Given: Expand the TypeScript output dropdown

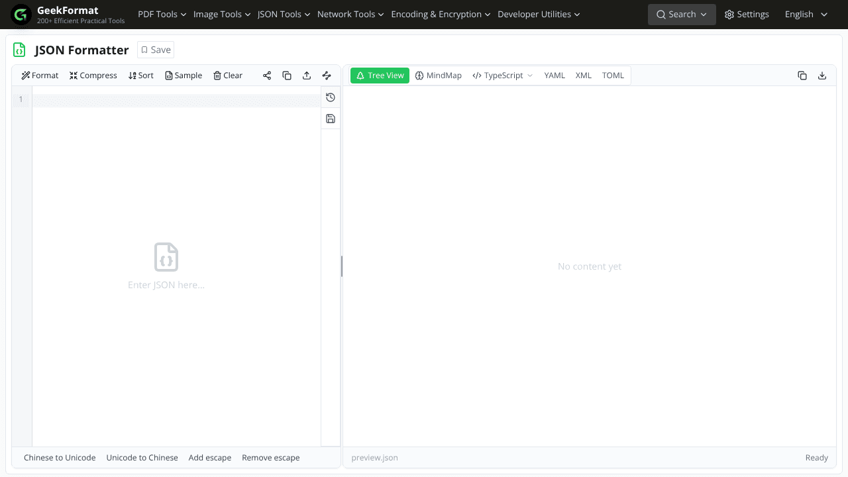Looking at the screenshot, I should pos(502,76).
